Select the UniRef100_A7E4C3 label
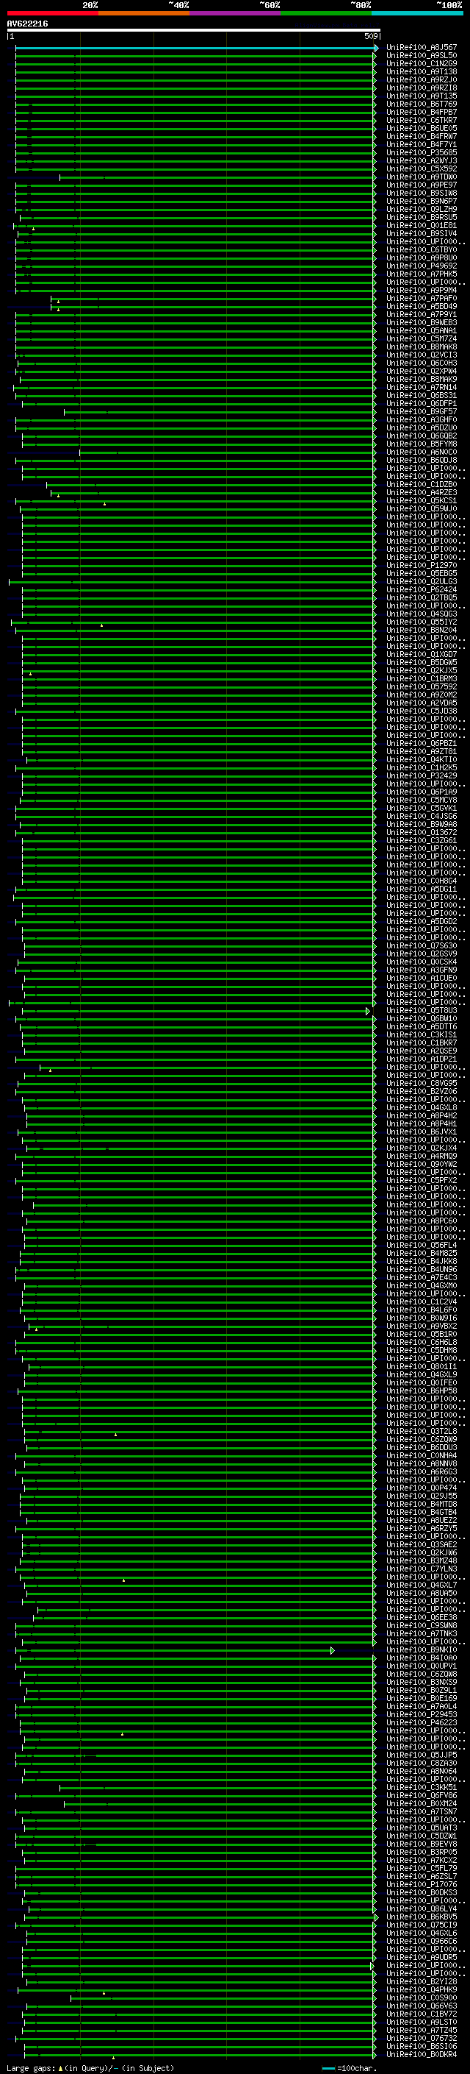Viewport: 470px width, 2074px height. [x=421, y=1278]
